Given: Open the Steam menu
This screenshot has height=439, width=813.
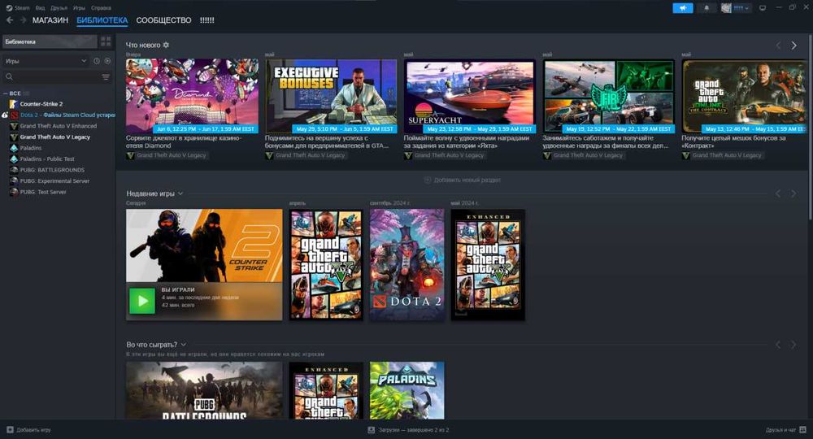Looking at the screenshot, I should tap(22, 8).
